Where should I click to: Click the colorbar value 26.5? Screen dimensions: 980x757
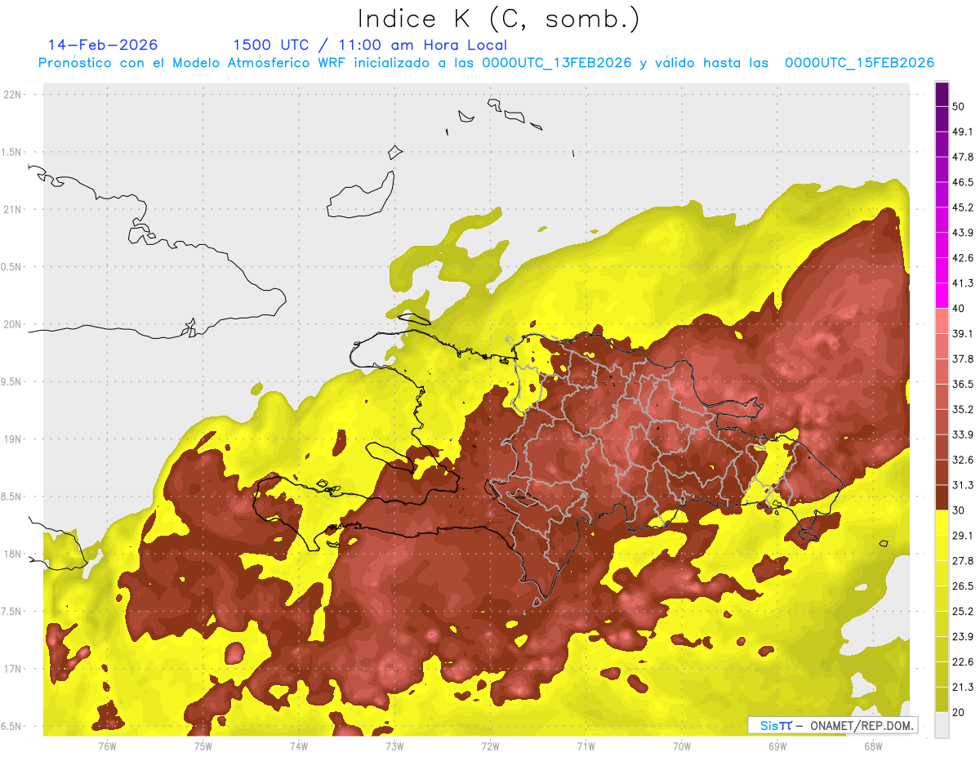[x=963, y=586]
